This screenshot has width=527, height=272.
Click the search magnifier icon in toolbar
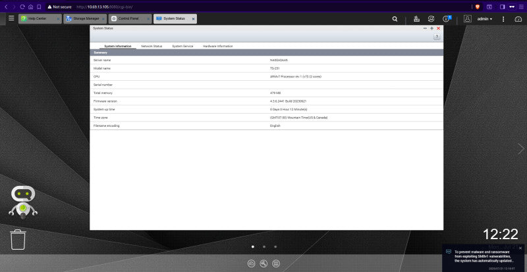395,19
